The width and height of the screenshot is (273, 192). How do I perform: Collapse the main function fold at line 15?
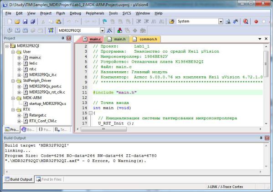coord(90,113)
